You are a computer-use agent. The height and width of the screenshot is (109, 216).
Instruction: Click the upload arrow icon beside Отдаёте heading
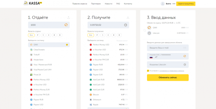pos(68,17)
